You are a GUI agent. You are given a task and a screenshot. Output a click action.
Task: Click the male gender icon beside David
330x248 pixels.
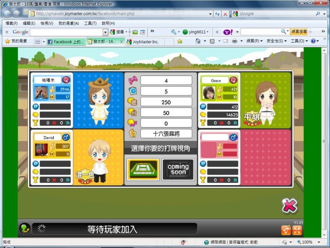(66, 137)
